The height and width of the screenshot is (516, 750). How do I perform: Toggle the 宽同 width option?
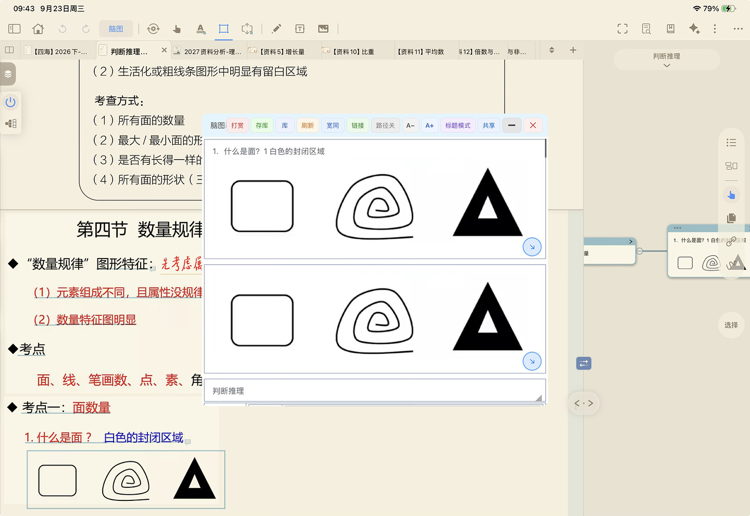333,125
